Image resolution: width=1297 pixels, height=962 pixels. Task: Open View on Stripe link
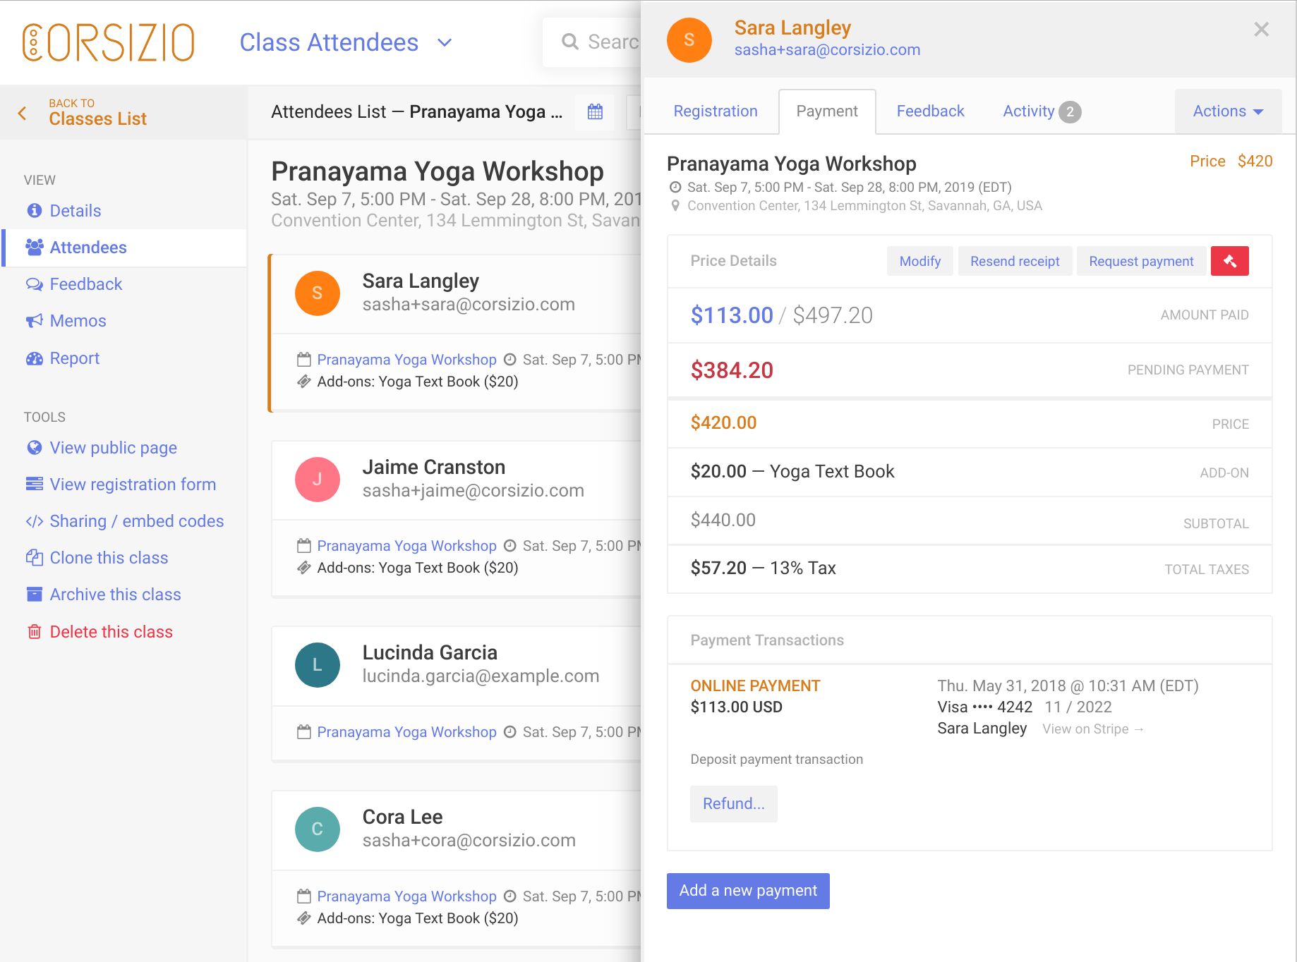point(1092,729)
